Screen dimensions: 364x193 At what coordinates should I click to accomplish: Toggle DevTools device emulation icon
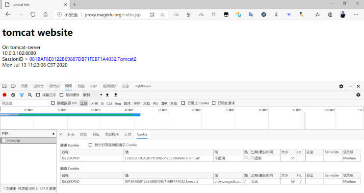tap(13, 86)
